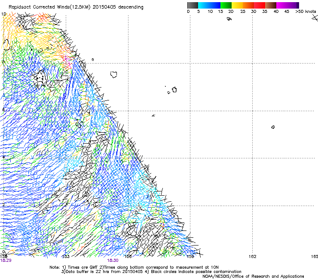Select the orange 25-30 knots legend segment
318x279 pixels.
coord(248,5)
